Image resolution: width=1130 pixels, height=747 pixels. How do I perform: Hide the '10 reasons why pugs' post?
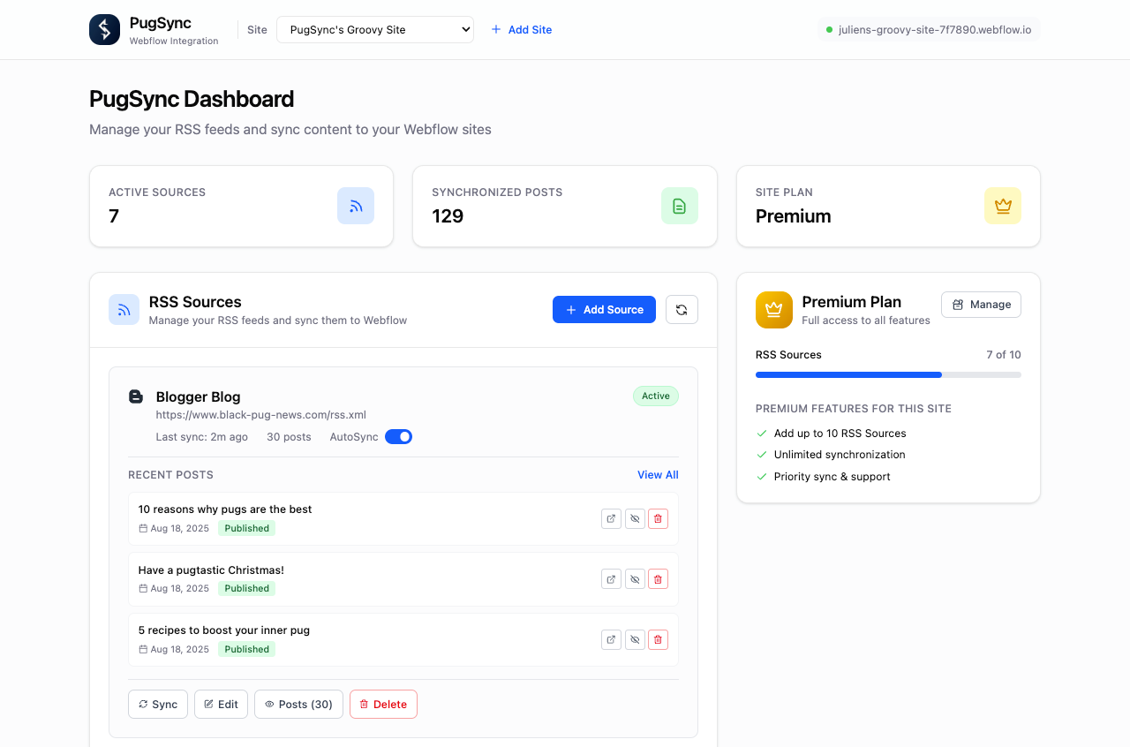point(635,518)
